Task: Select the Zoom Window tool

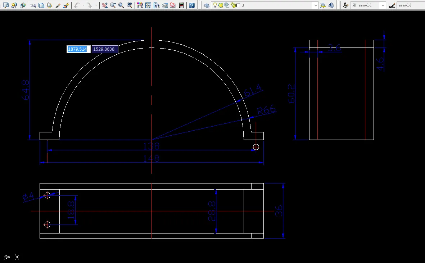Action: point(121,5)
